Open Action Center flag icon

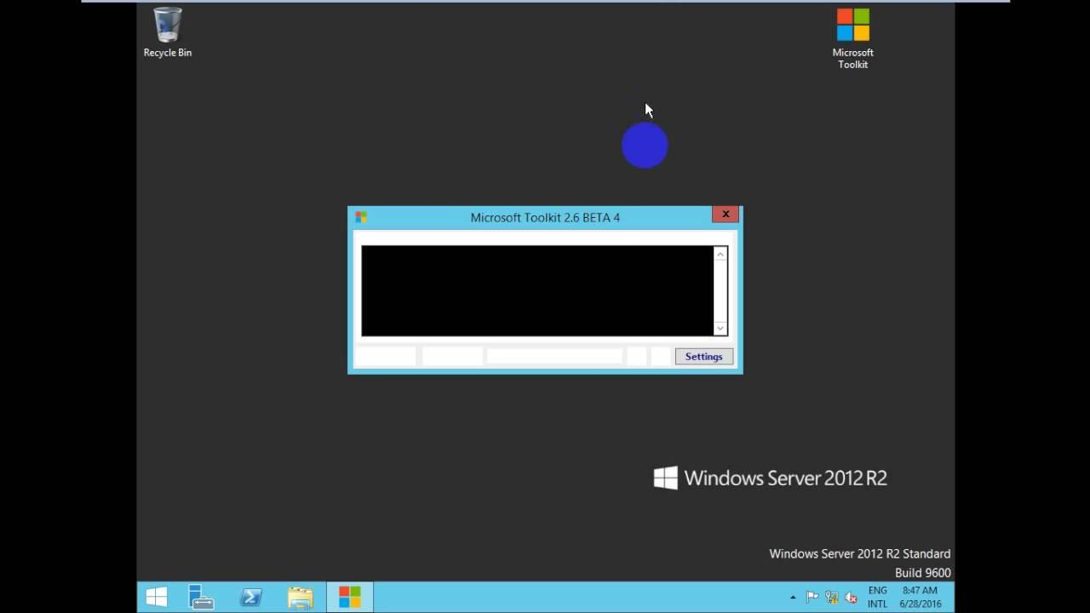pyautogui.click(x=812, y=598)
